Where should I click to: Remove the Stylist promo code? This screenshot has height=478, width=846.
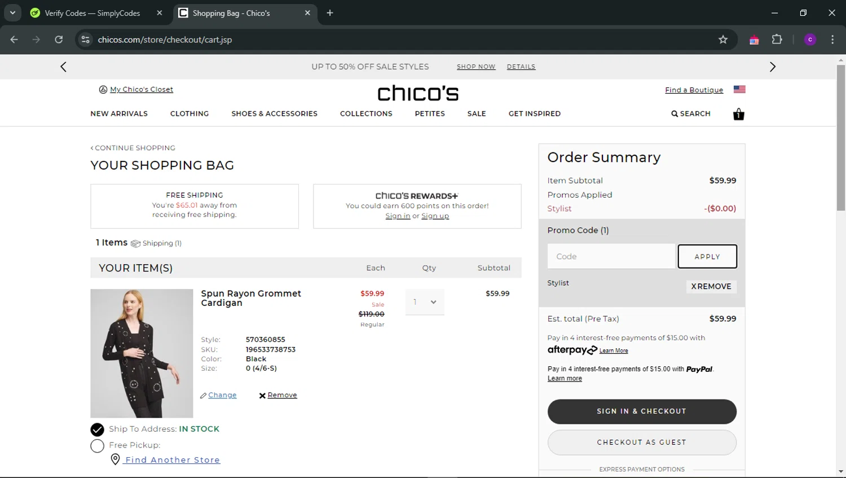click(x=711, y=286)
